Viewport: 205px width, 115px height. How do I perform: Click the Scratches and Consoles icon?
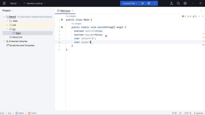(x=7, y=45)
